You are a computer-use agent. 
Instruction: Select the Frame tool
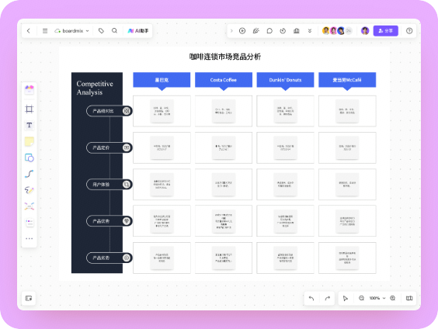pos(30,109)
